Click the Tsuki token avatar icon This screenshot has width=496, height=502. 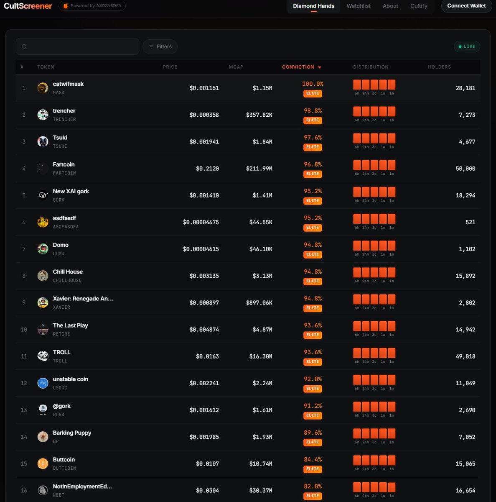43,141
